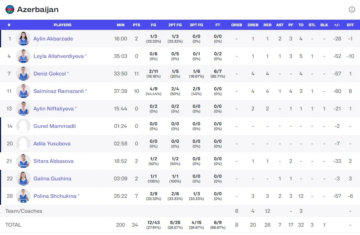Click Gunel Mammadli's placeholder avatar
This screenshot has height=235, width=360.
(x=23, y=126)
